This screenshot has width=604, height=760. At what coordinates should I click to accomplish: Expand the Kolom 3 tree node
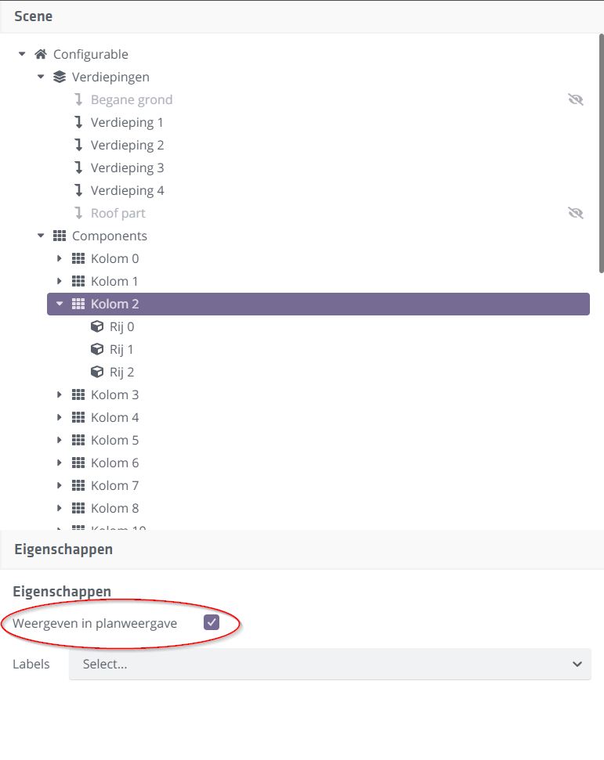point(60,394)
